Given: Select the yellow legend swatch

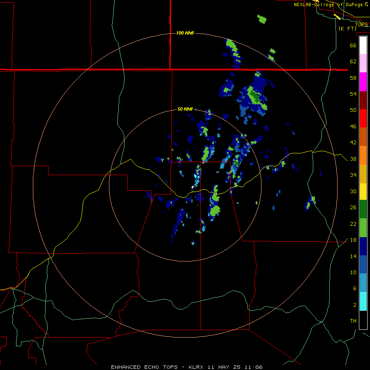Looking at the screenshot, I should [x=363, y=192].
